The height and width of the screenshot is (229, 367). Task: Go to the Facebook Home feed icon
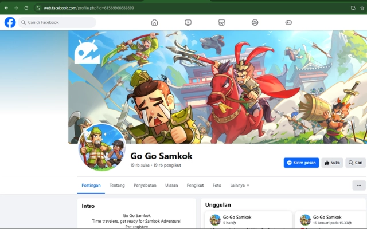154,22
